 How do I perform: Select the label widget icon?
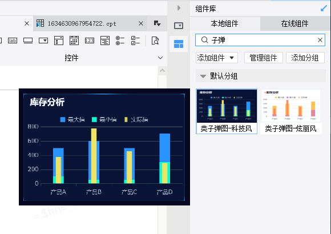[13, 41]
